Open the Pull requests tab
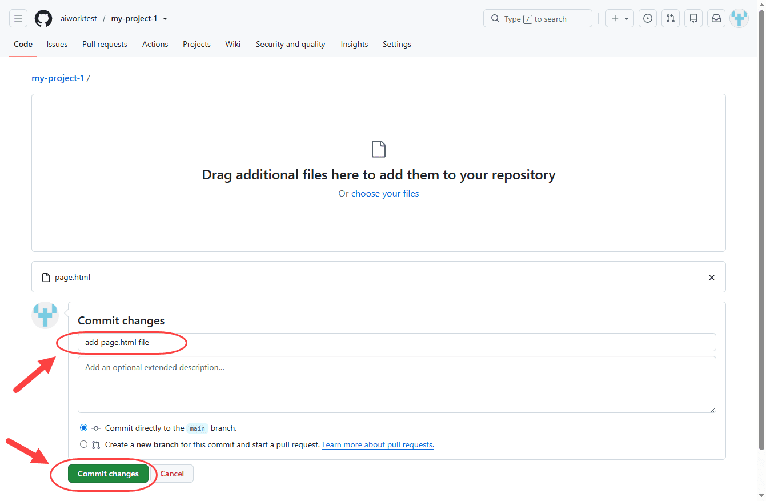The height and width of the screenshot is (501, 766). [x=105, y=44]
